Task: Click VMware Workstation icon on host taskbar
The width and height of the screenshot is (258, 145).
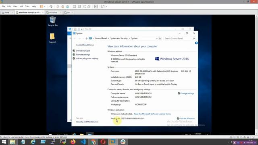Action: pos(113,142)
